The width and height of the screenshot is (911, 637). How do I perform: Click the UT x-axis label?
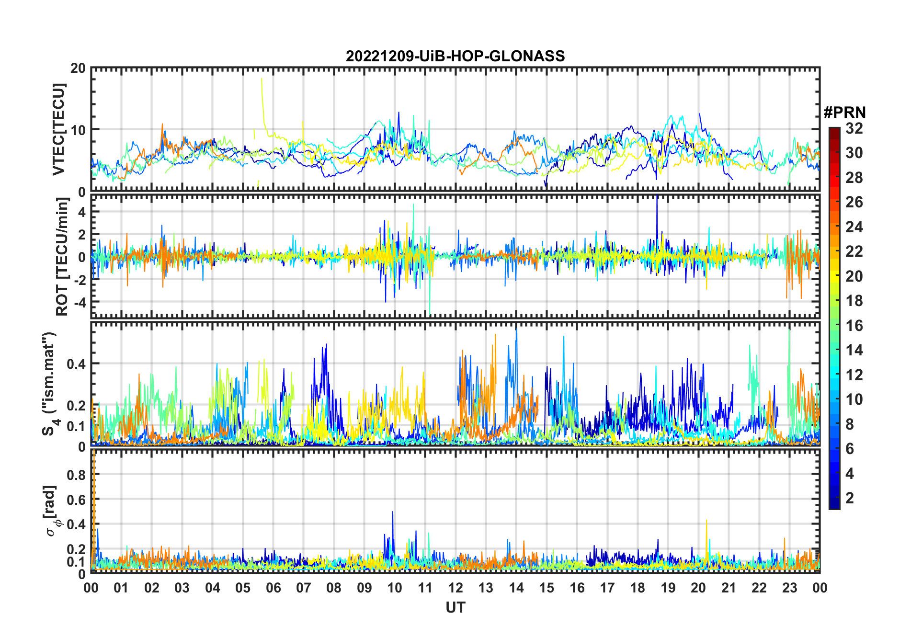pos(455,608)
